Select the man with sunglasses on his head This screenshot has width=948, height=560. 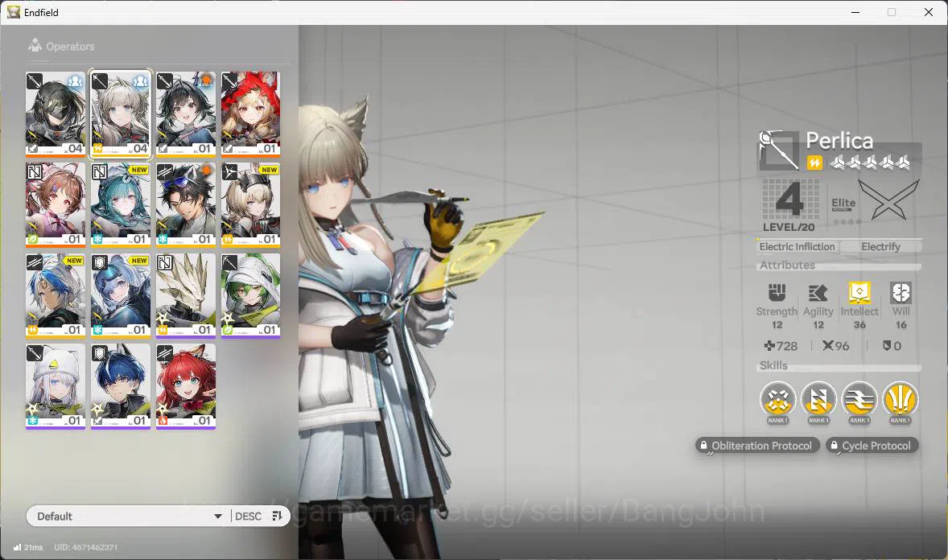click(x=186, y=204)
